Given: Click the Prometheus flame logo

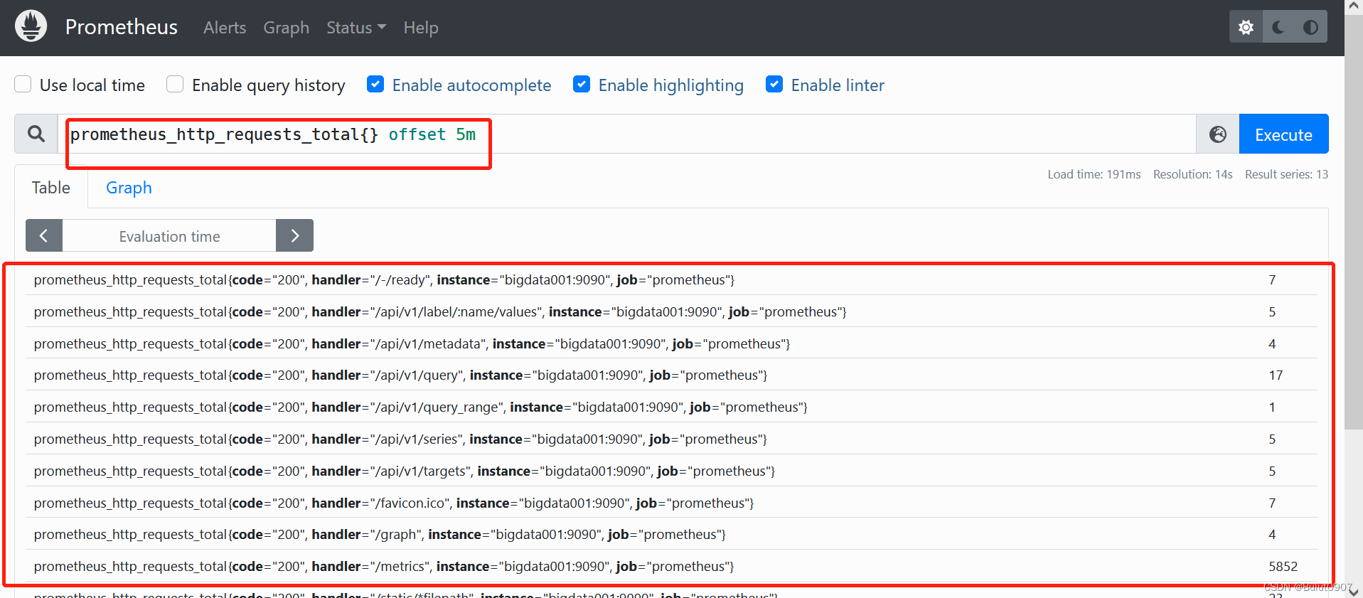Looking at the screenshot, I should (x=31, y=26).
